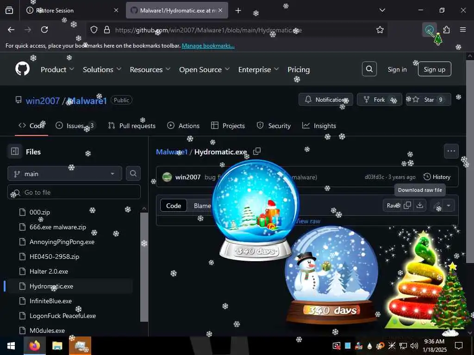Open the Pricing link
The width and height of the screenshot is (474, 355).
pyautogui.click(x=299, y=69)
